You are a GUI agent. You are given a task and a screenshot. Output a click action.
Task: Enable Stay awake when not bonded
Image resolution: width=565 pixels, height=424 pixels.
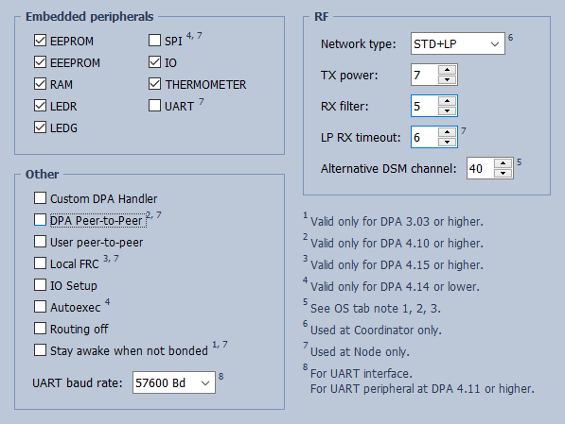coord(40,350)
